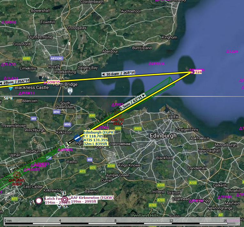Click the CI24 waypoint triangle
Image resolution: width=244 pixels, height=227 pixels.
(x=228, y=51)
